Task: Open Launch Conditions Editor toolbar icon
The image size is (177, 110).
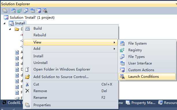Action: (45, 11)
